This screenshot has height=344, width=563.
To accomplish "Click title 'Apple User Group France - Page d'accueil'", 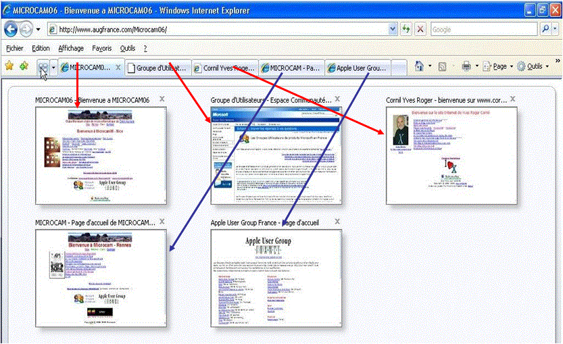I will pyautogui.click(x=265, y=223).
